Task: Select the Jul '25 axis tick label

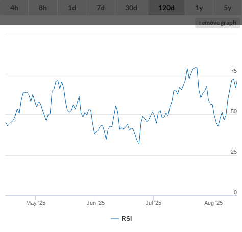Action: point(153,203)
